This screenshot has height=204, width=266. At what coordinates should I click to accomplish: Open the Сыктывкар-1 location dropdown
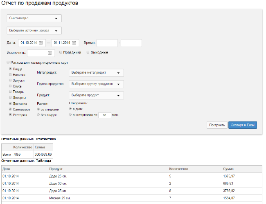tap(34, 18)
